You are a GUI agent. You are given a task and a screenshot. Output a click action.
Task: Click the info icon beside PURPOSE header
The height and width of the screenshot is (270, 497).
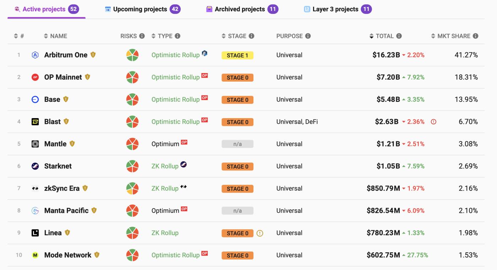coord(308,36)
